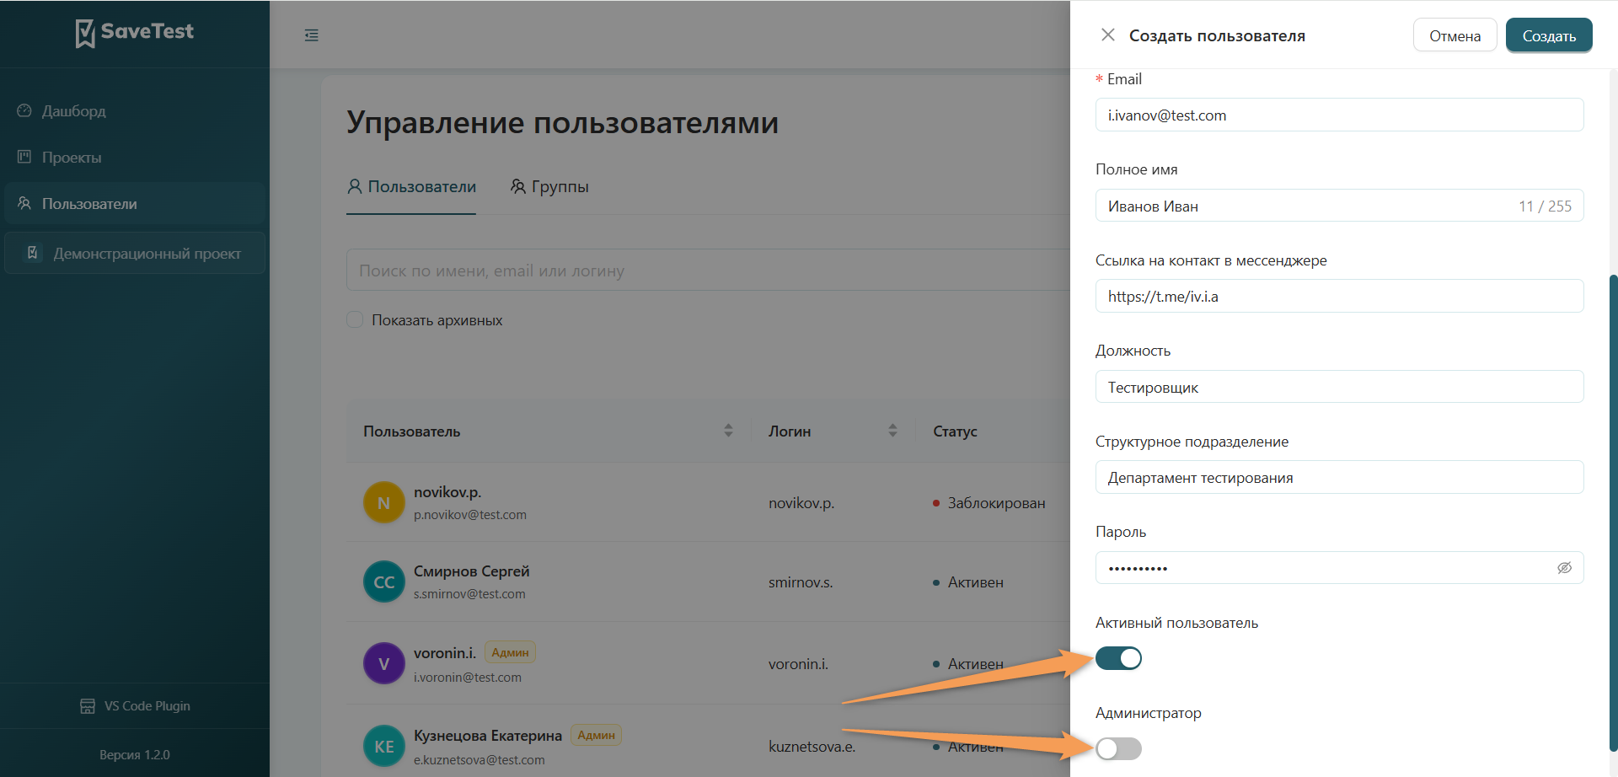Sort the Логин column ascending
This screenshot has height=777, width=1618.
coord(892,426)
